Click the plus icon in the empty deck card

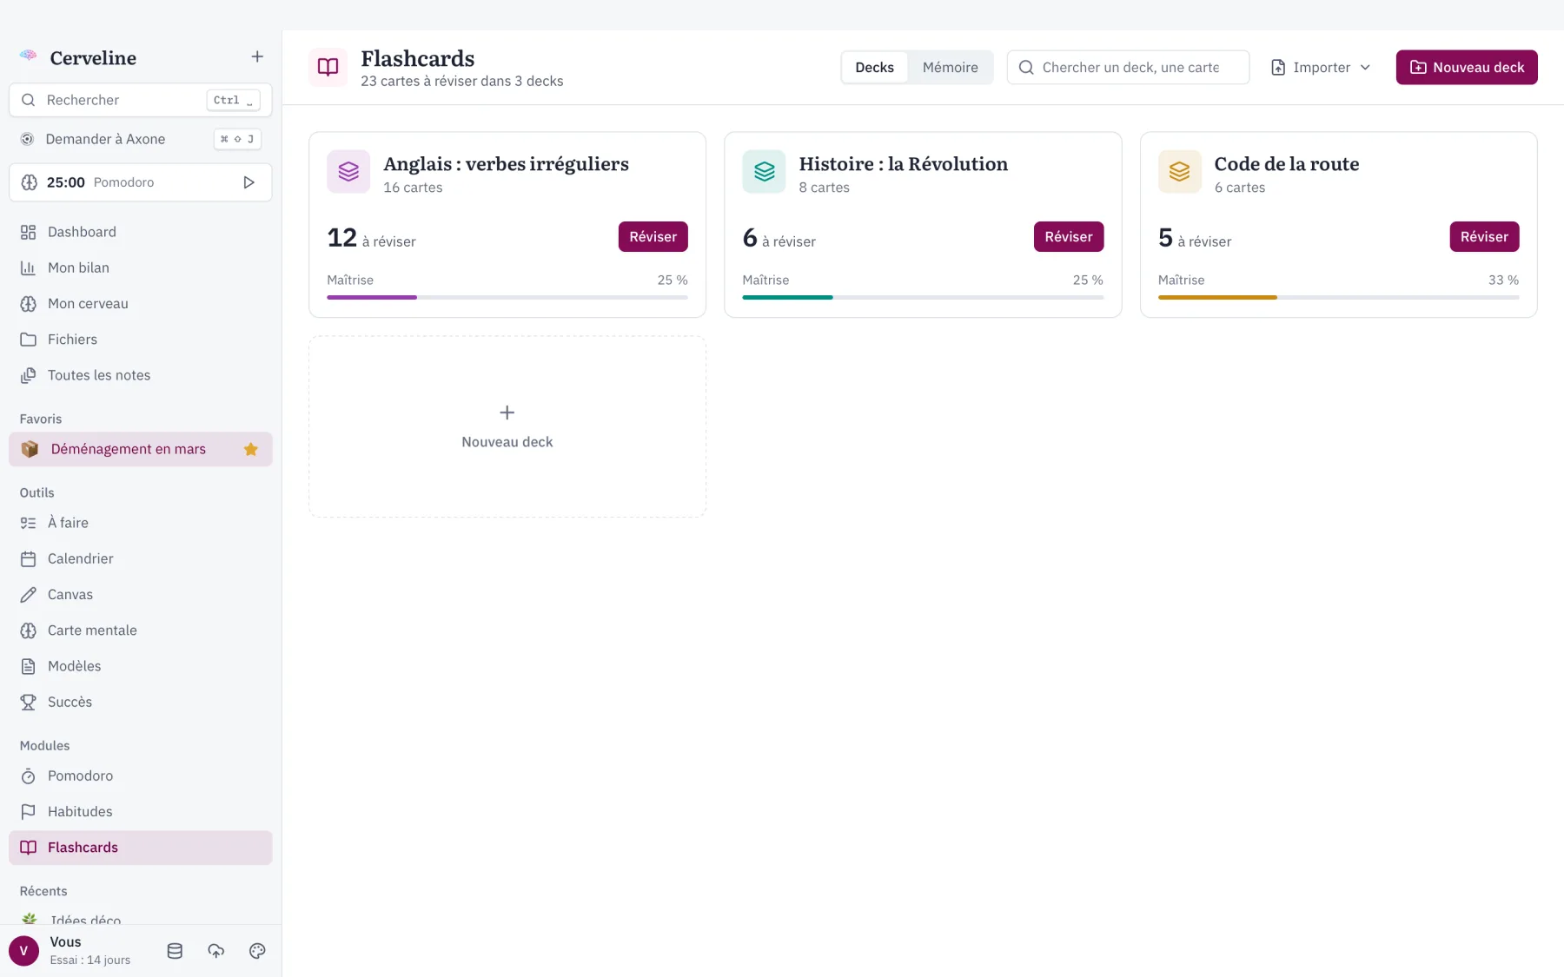pyautogui.click(x=507, y=413)
